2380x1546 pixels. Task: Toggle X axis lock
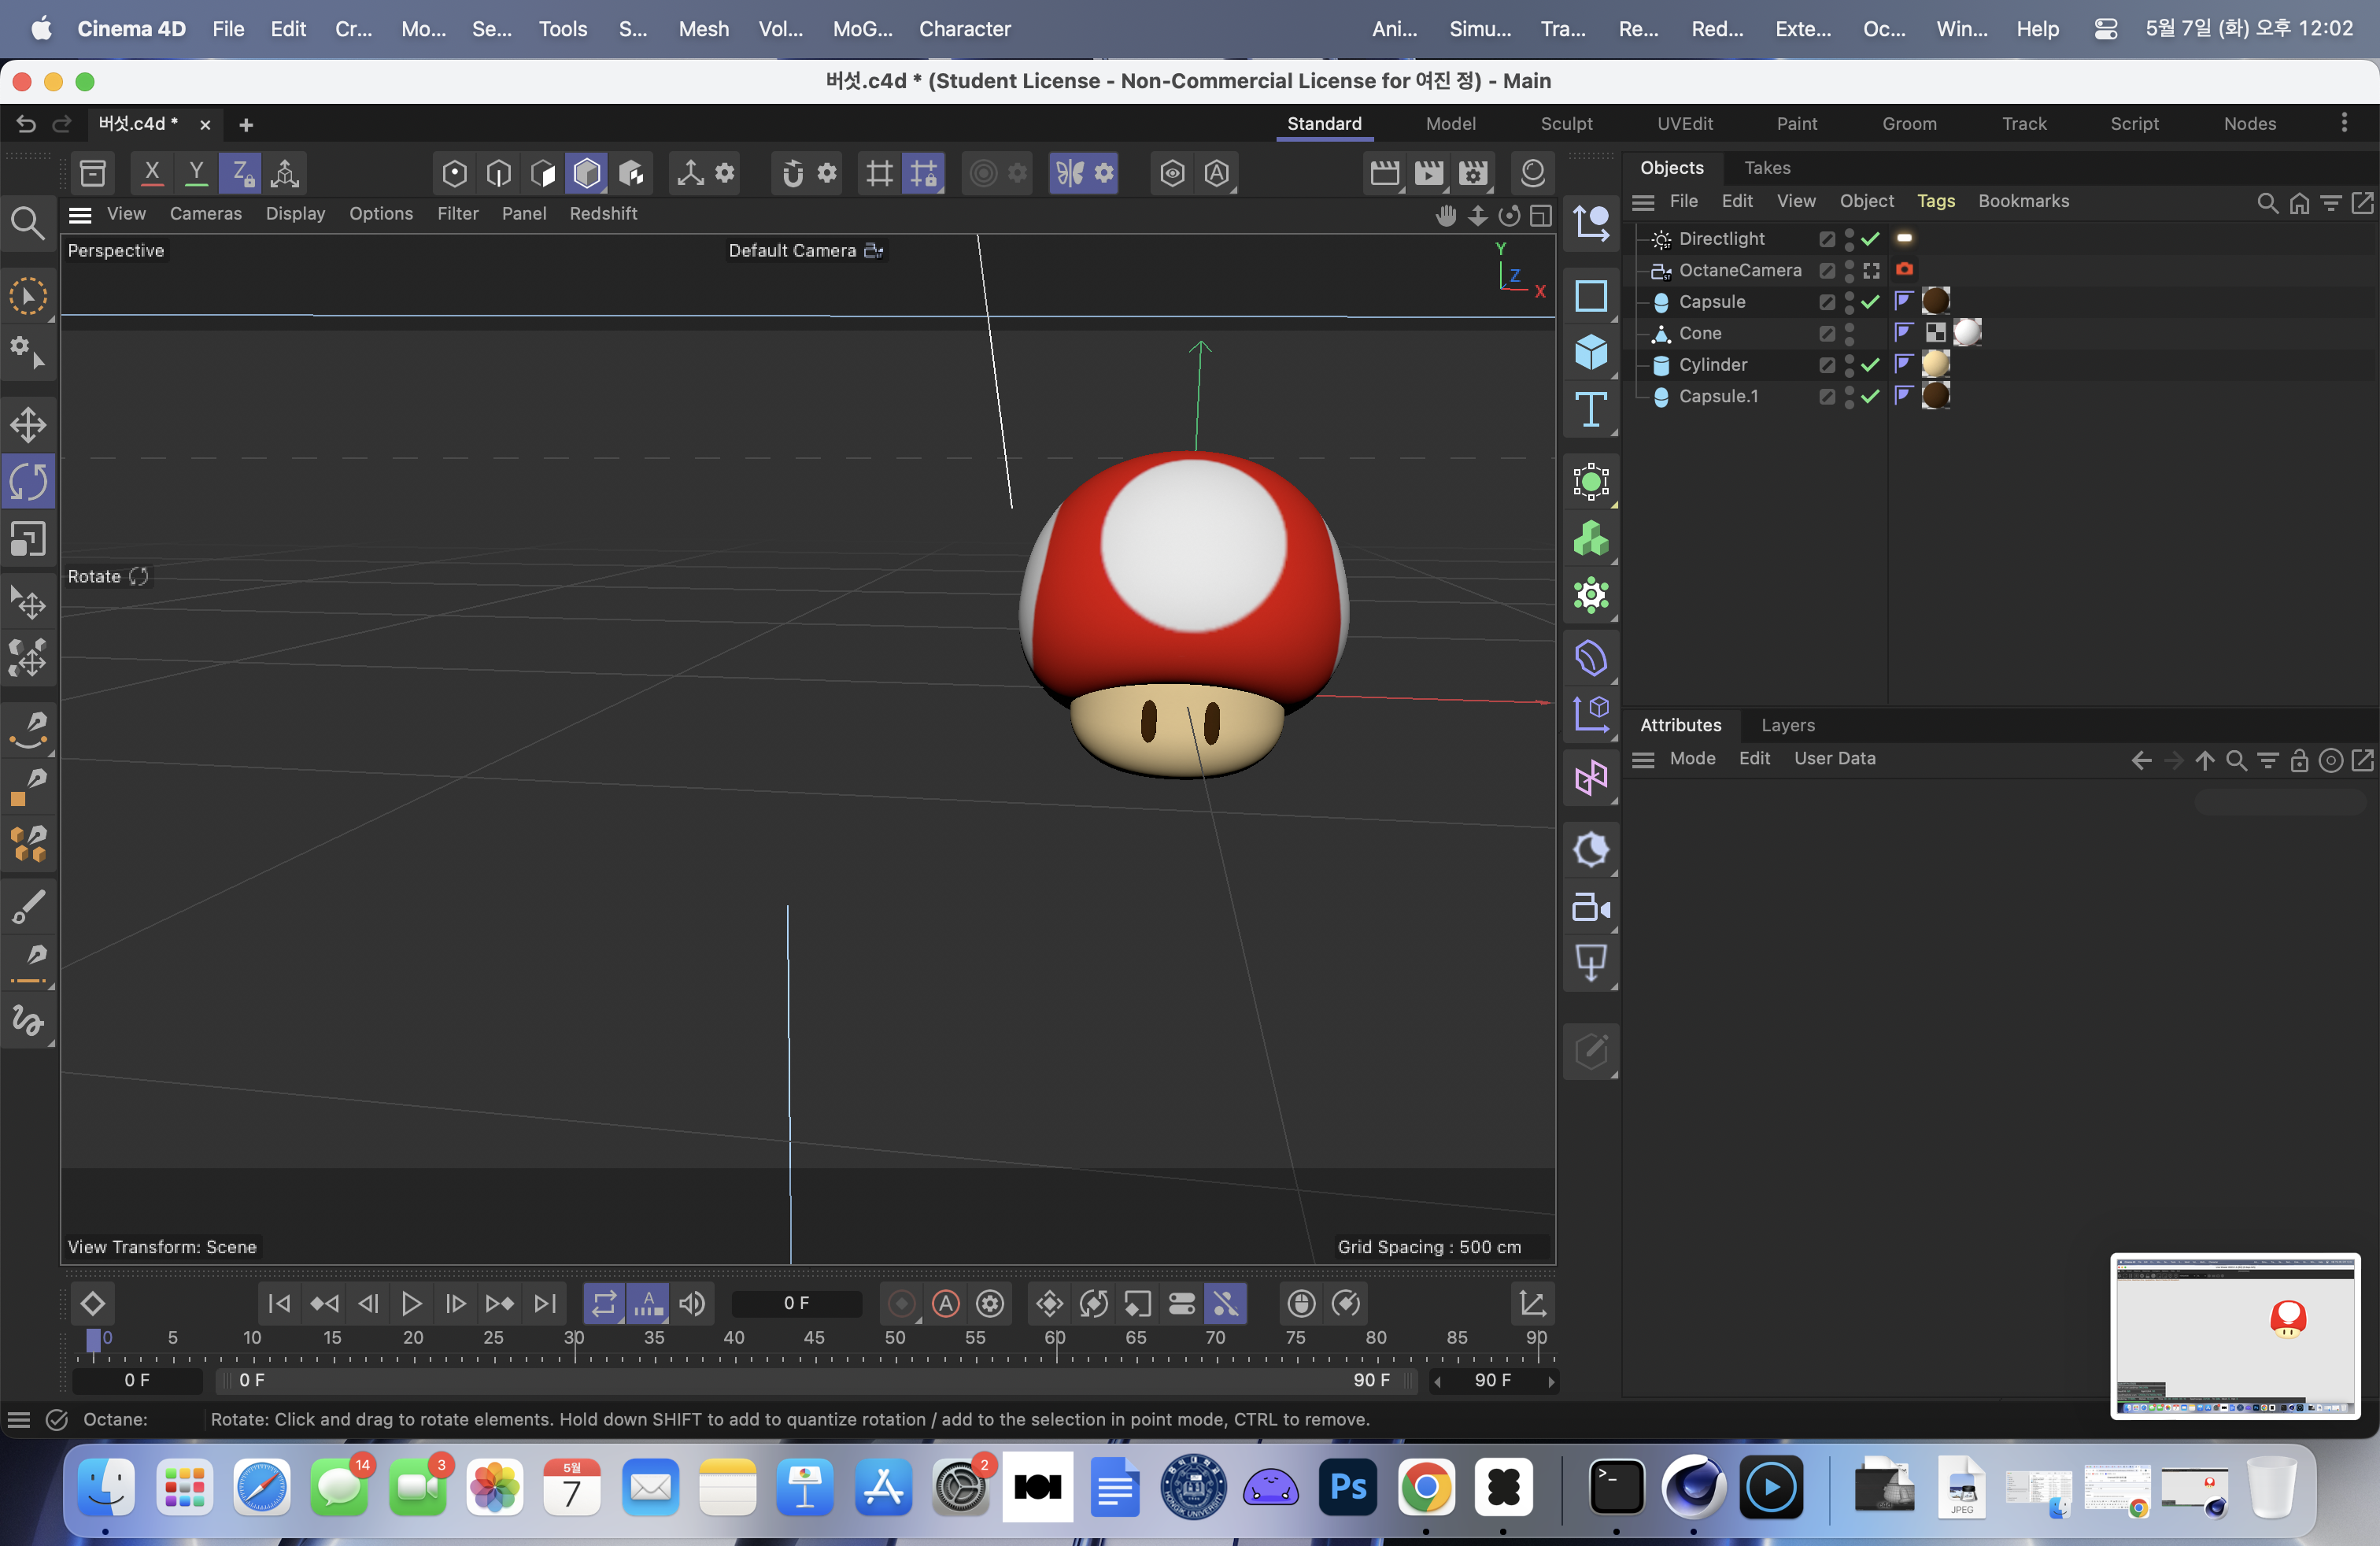[152, 173]
